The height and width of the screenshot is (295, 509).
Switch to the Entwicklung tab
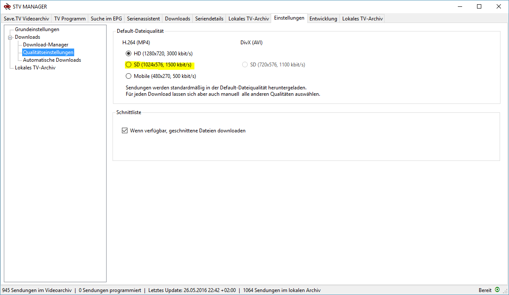click(323, 19)
